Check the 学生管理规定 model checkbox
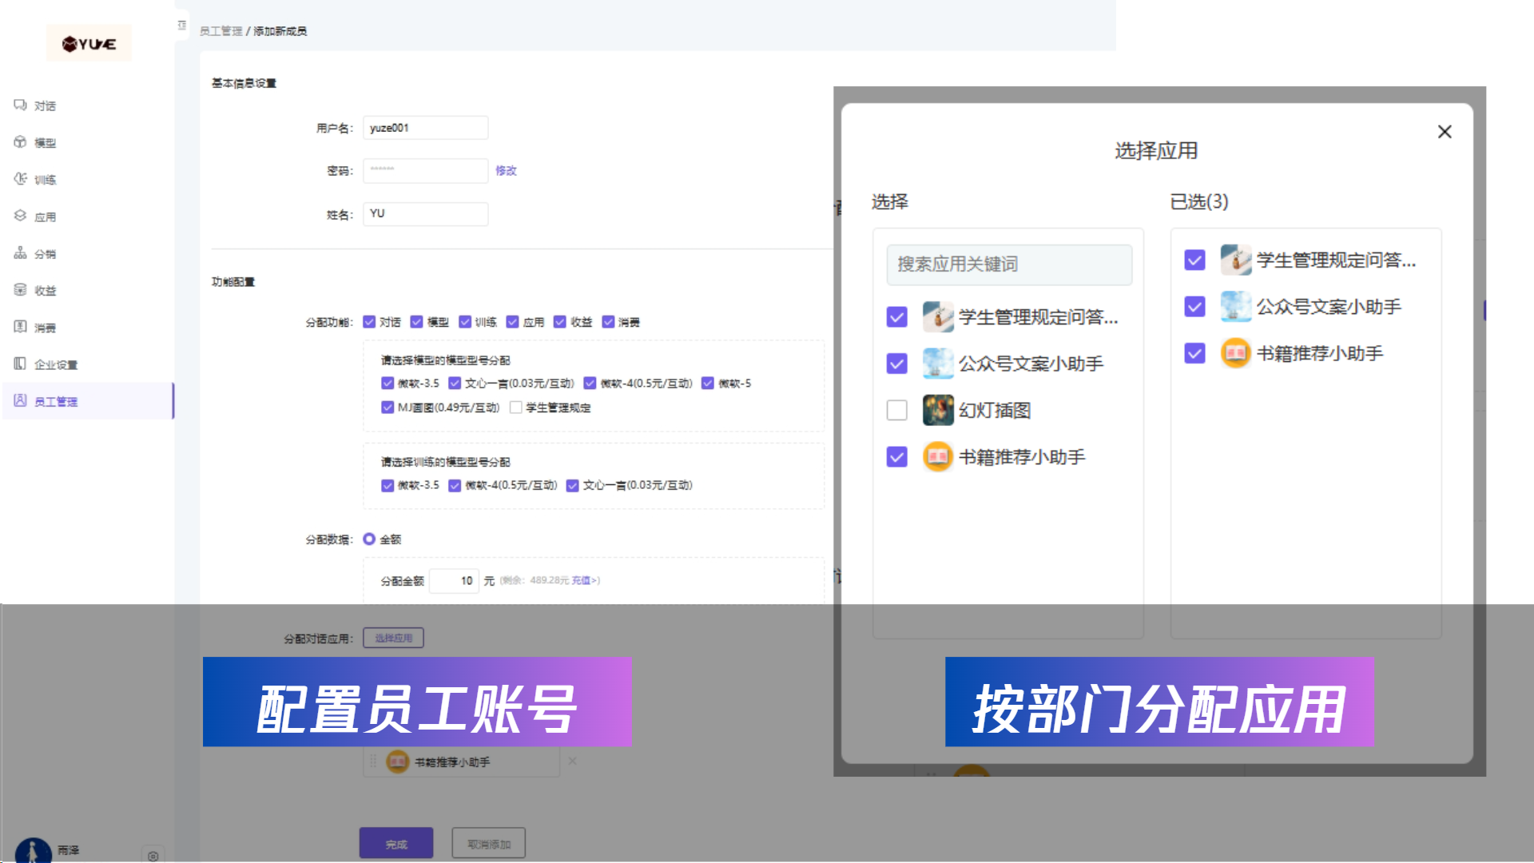The image size is (1534, 863). pos(516,407)
